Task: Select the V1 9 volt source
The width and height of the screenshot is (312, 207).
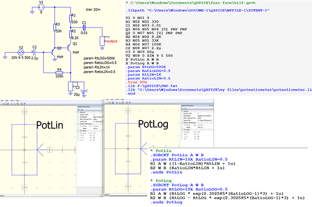Action: [41, 7]
